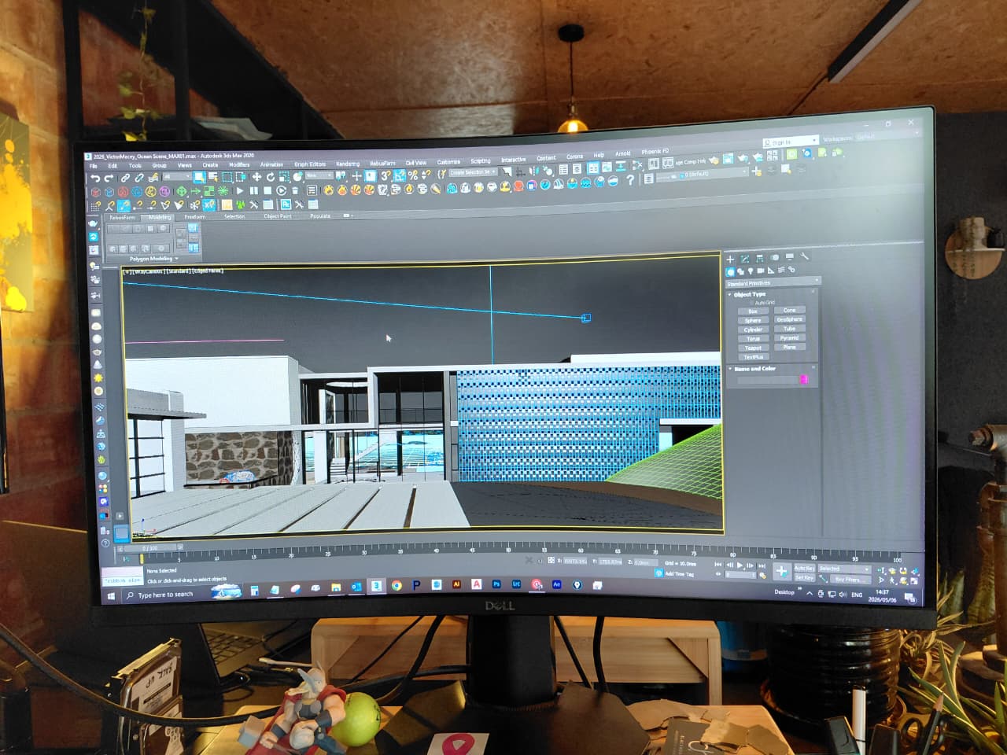
Task: Click the object name input field
Action: click(767, 380)
